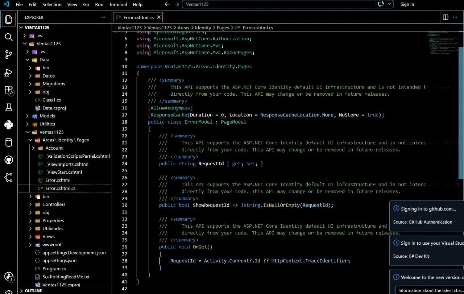This screenshot has width=464, height=294.
Task: Split the editor to the right
Action: click(x=446, y=17)
